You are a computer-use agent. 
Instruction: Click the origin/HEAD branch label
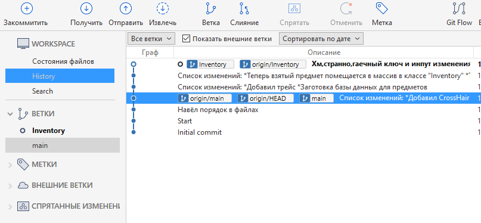click(265, 98)
